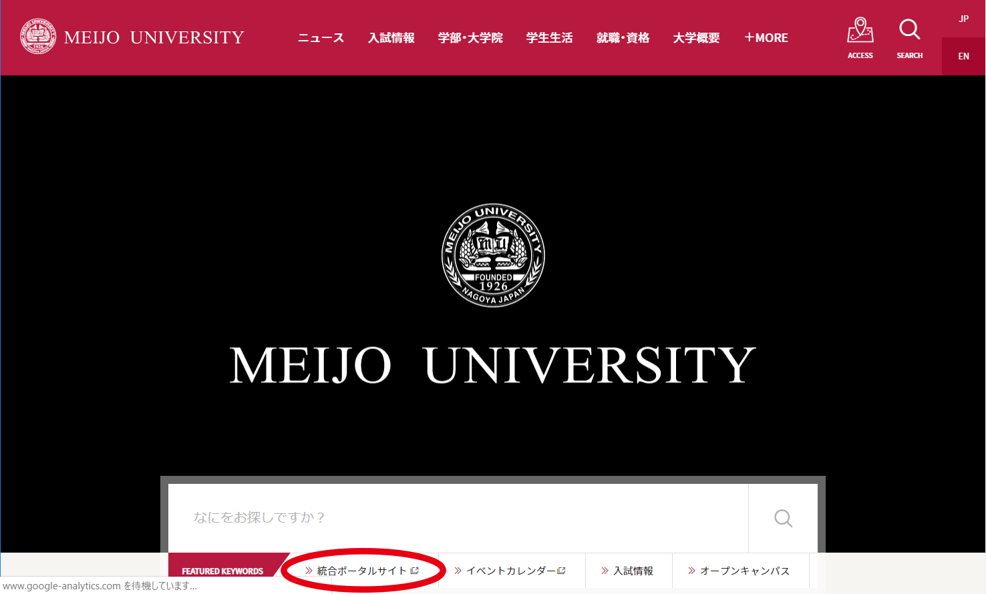This screenshot has width=986, height=594.
Task: Switch language to JP
Action: [x=963, y=19]
